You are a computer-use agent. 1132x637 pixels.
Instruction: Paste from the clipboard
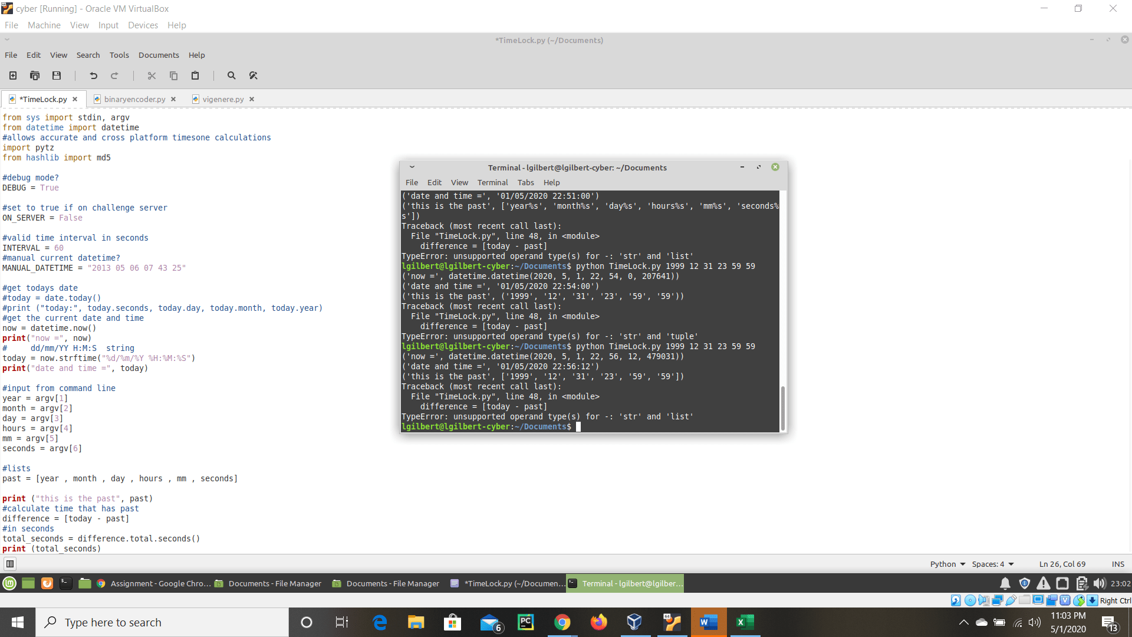pyautogui.click(x=195, y=75)
